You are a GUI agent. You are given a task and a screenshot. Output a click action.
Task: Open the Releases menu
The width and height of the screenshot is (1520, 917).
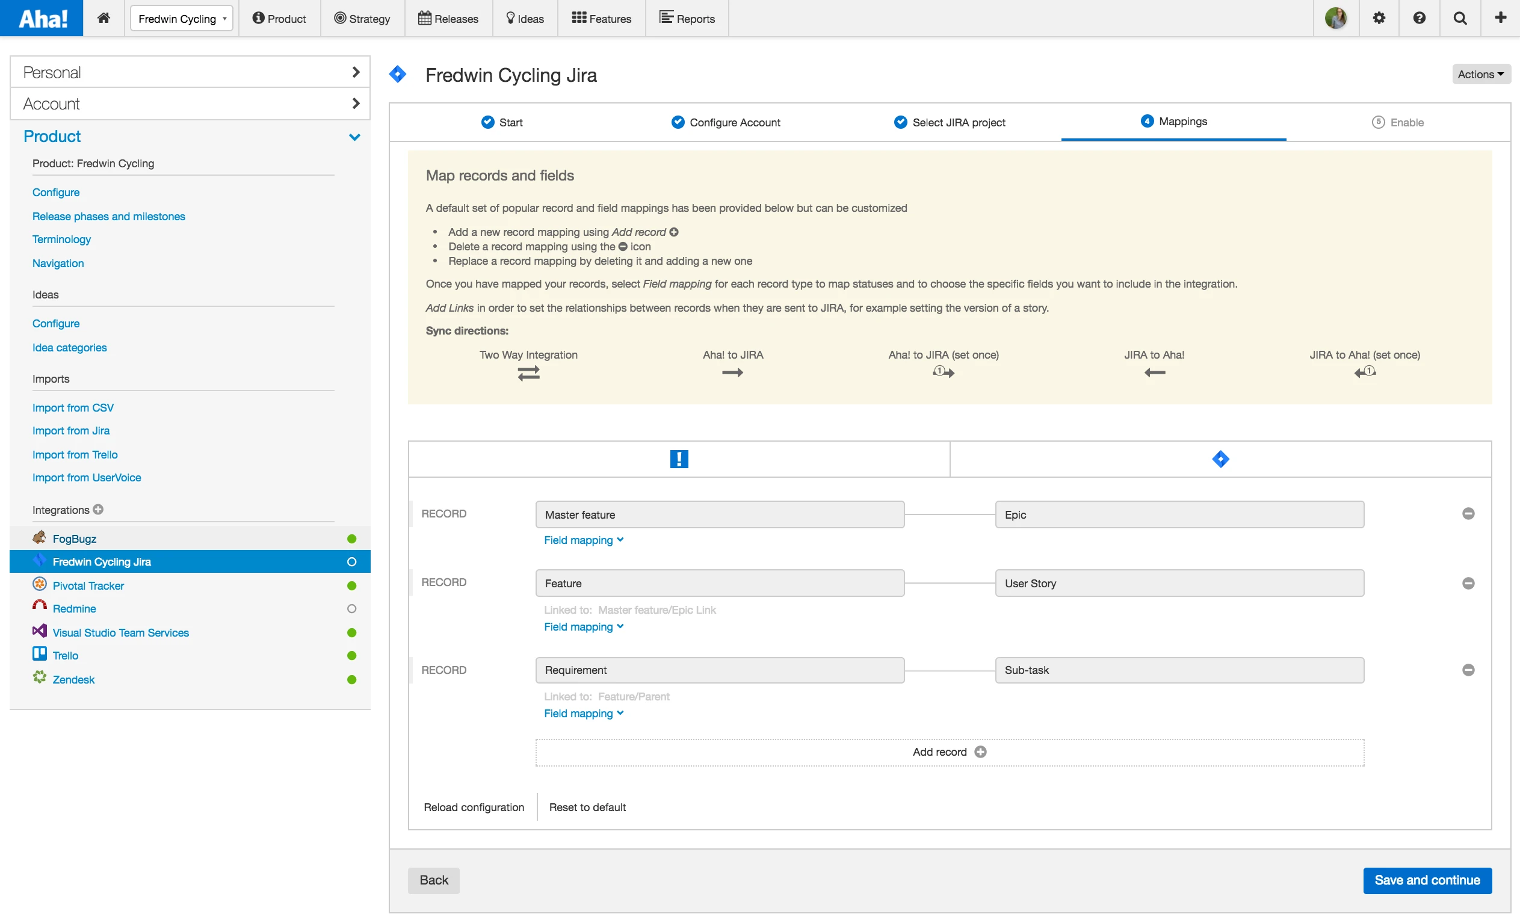(448, 19)
